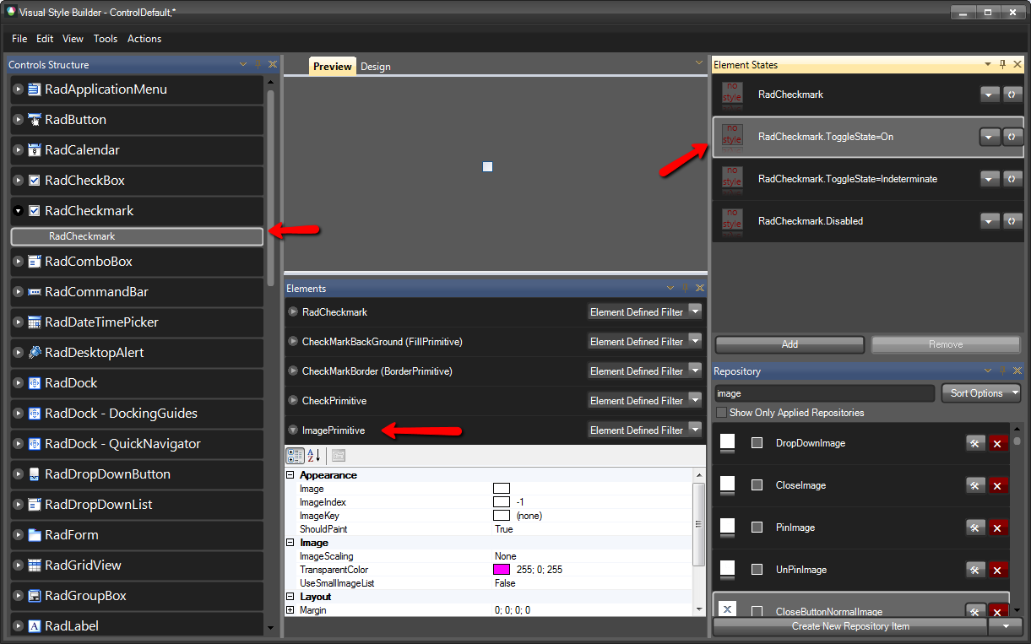Open the File menu

[19, 39]
